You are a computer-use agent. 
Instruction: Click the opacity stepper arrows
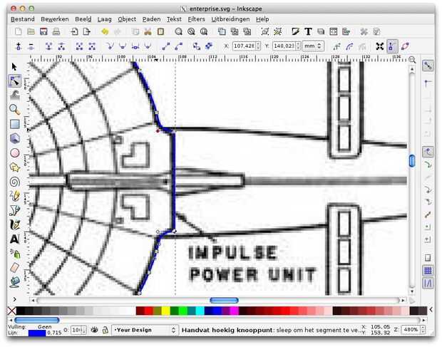[x=84, y=330]
